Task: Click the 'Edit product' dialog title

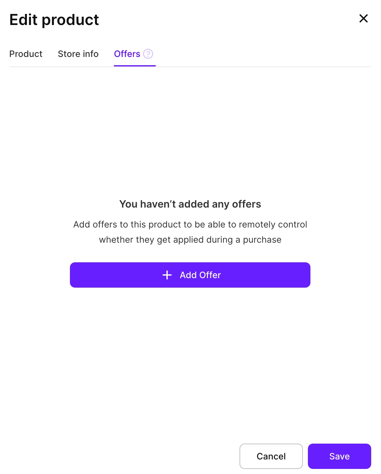Action: click(x=54, y=20)
